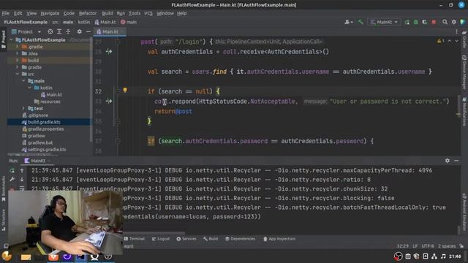Click the user account icon in toolbar

point(348,22)
